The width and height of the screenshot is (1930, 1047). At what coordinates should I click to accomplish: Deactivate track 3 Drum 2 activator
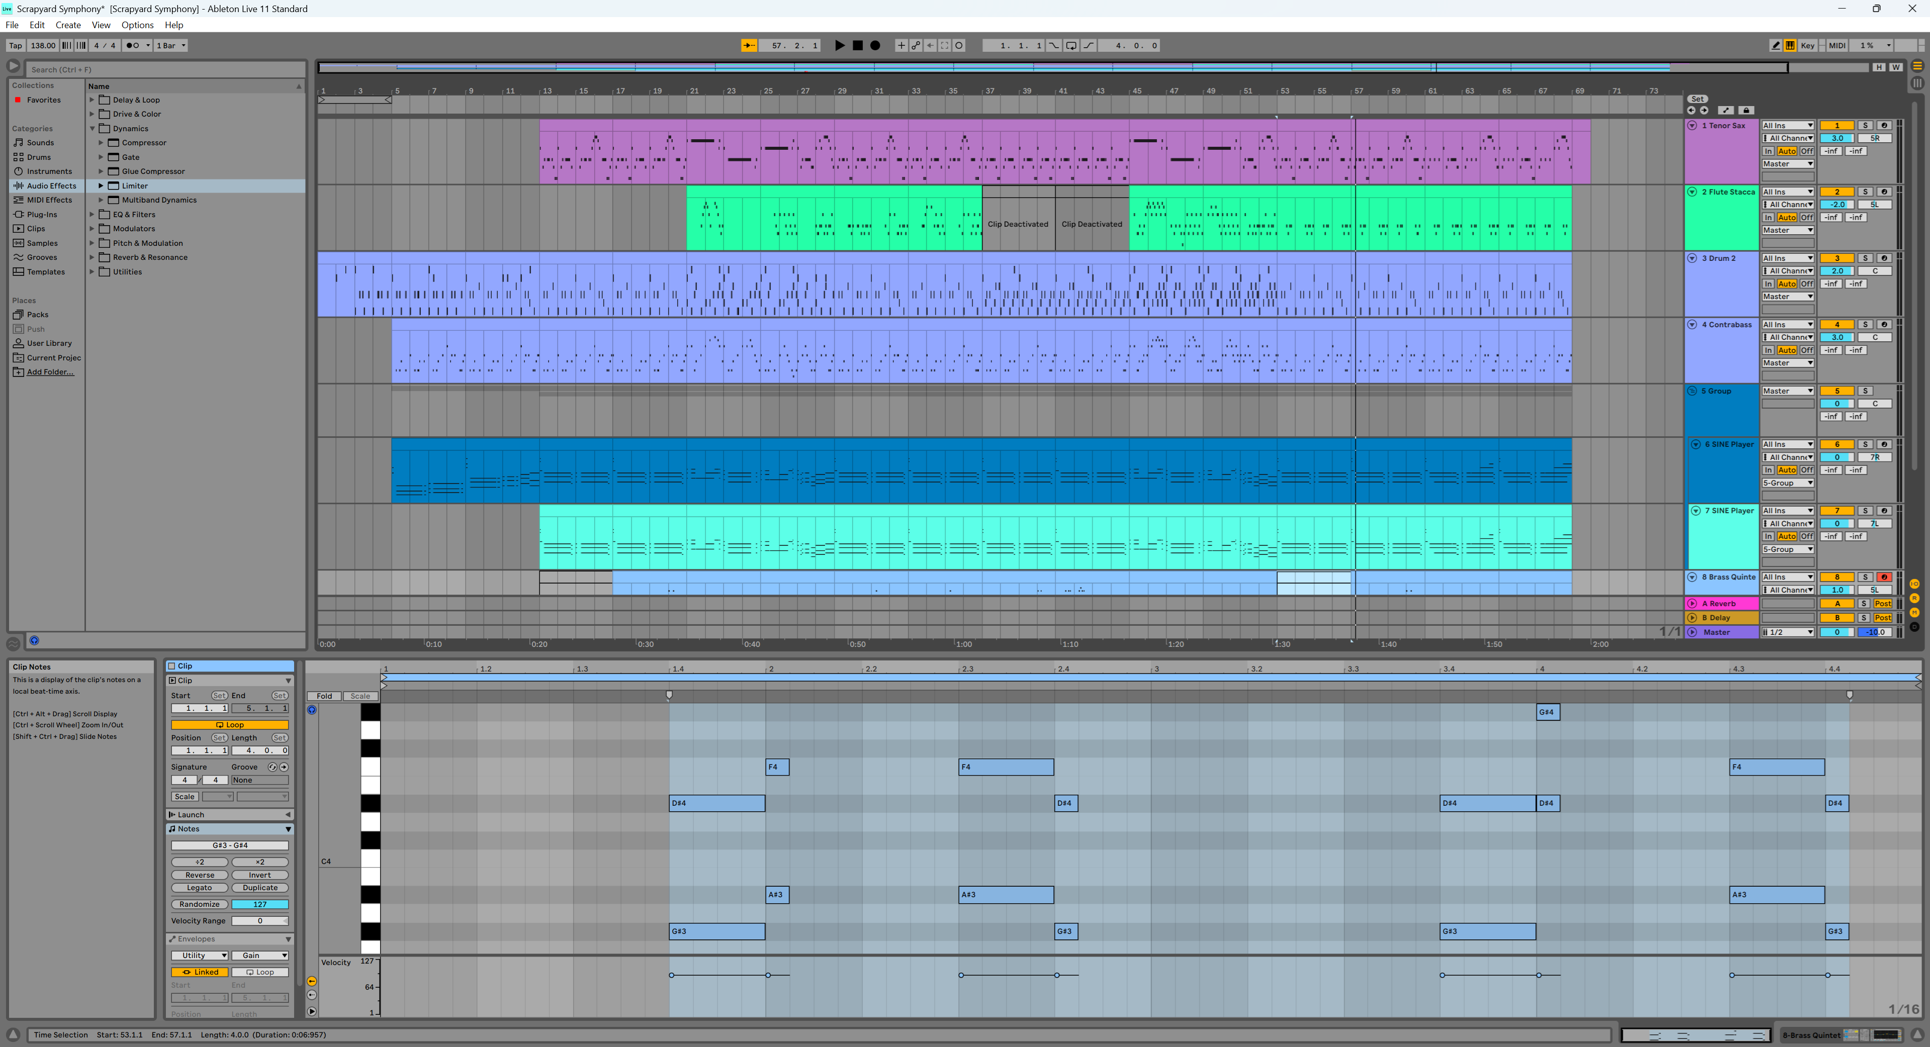tap(1836, 258)
